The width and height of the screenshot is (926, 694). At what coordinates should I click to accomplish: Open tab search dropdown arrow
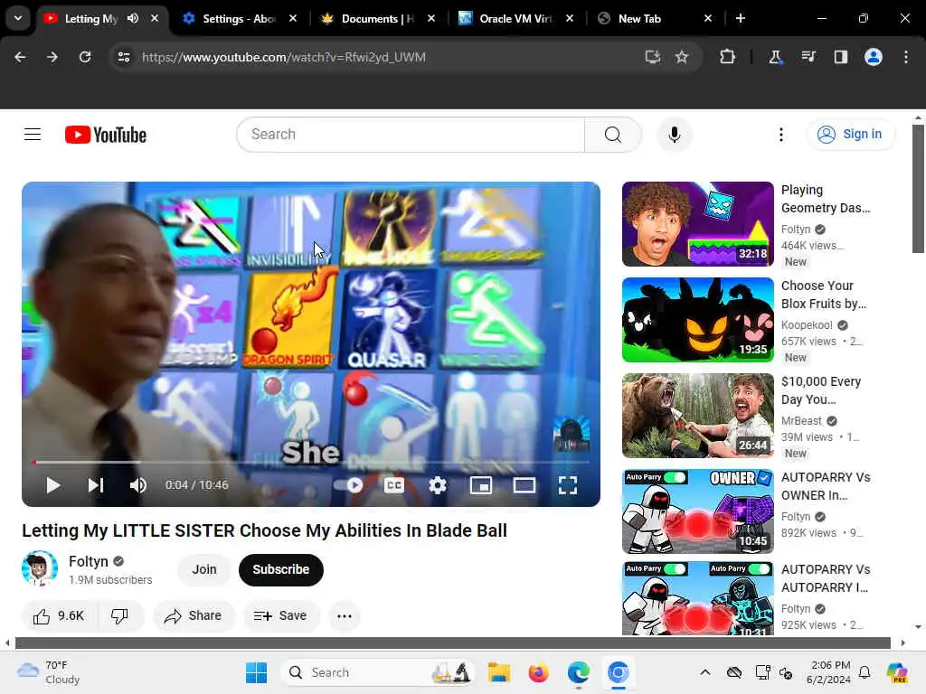(x=18, y=18)
